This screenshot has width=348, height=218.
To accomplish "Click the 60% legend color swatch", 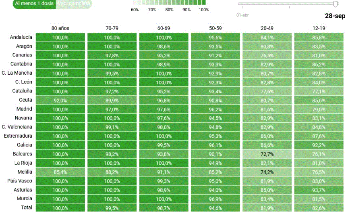I will [135, 2].
